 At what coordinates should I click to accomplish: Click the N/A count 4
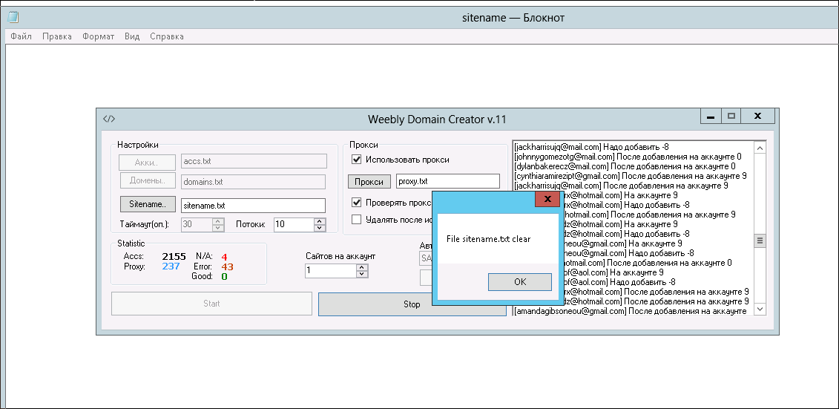(x=224, y=257)
